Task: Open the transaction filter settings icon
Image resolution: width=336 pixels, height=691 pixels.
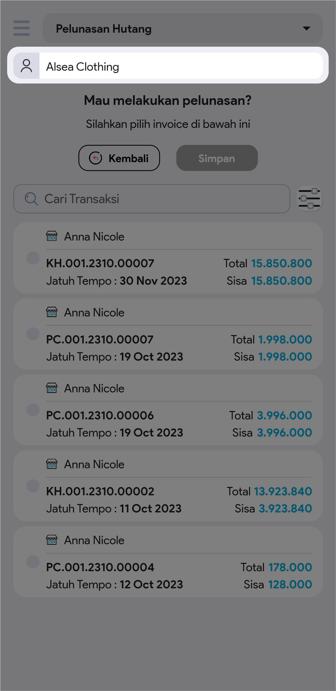Action: point(309,199)
